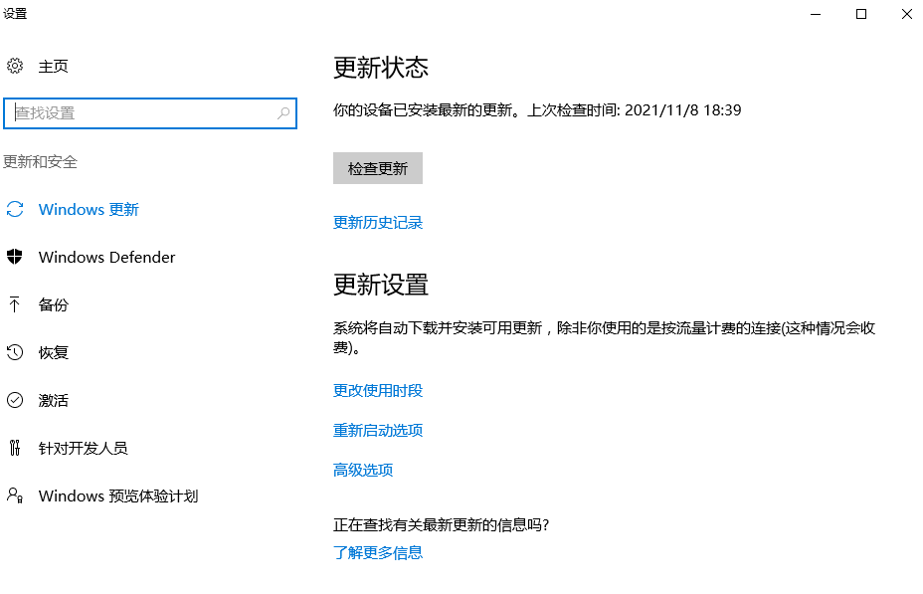Click the 更新和安全 section label
The height and width of the screenshot is (594, 923).
coord(40,162)
